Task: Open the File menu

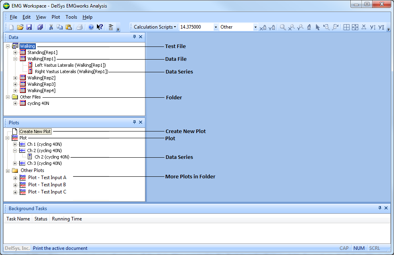Action: coord(14,17)
